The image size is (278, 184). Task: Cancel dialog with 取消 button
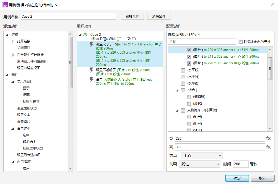pos(262,178)
